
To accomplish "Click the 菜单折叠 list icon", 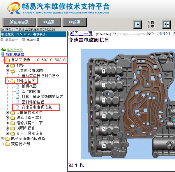I will coord(23,40).
